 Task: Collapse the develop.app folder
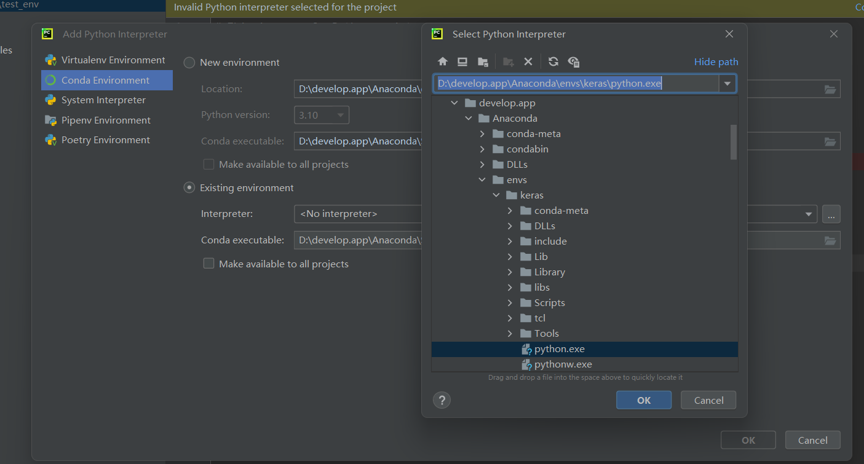pyautogui.click(x=455, y=103)
